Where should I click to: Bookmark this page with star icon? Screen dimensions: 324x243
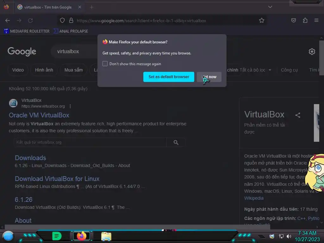(x=262, y=21)
